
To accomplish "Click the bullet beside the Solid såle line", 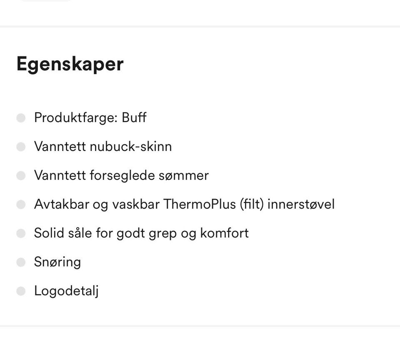I will coord(21,233).
